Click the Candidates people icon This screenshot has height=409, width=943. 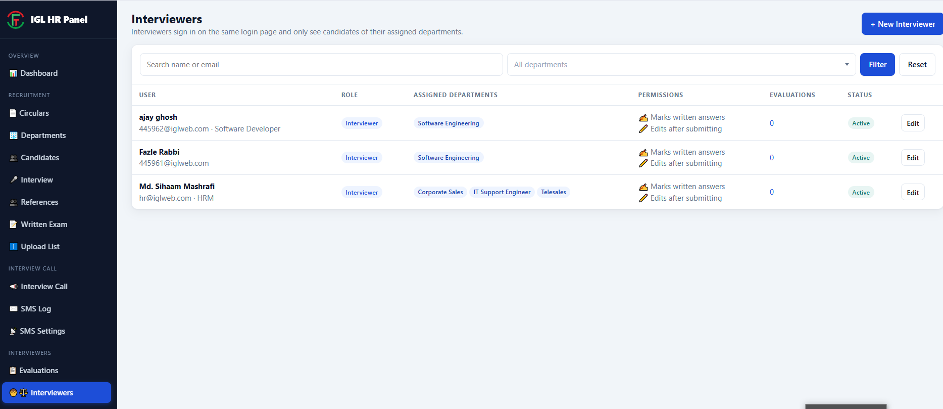tap(14, 158)
